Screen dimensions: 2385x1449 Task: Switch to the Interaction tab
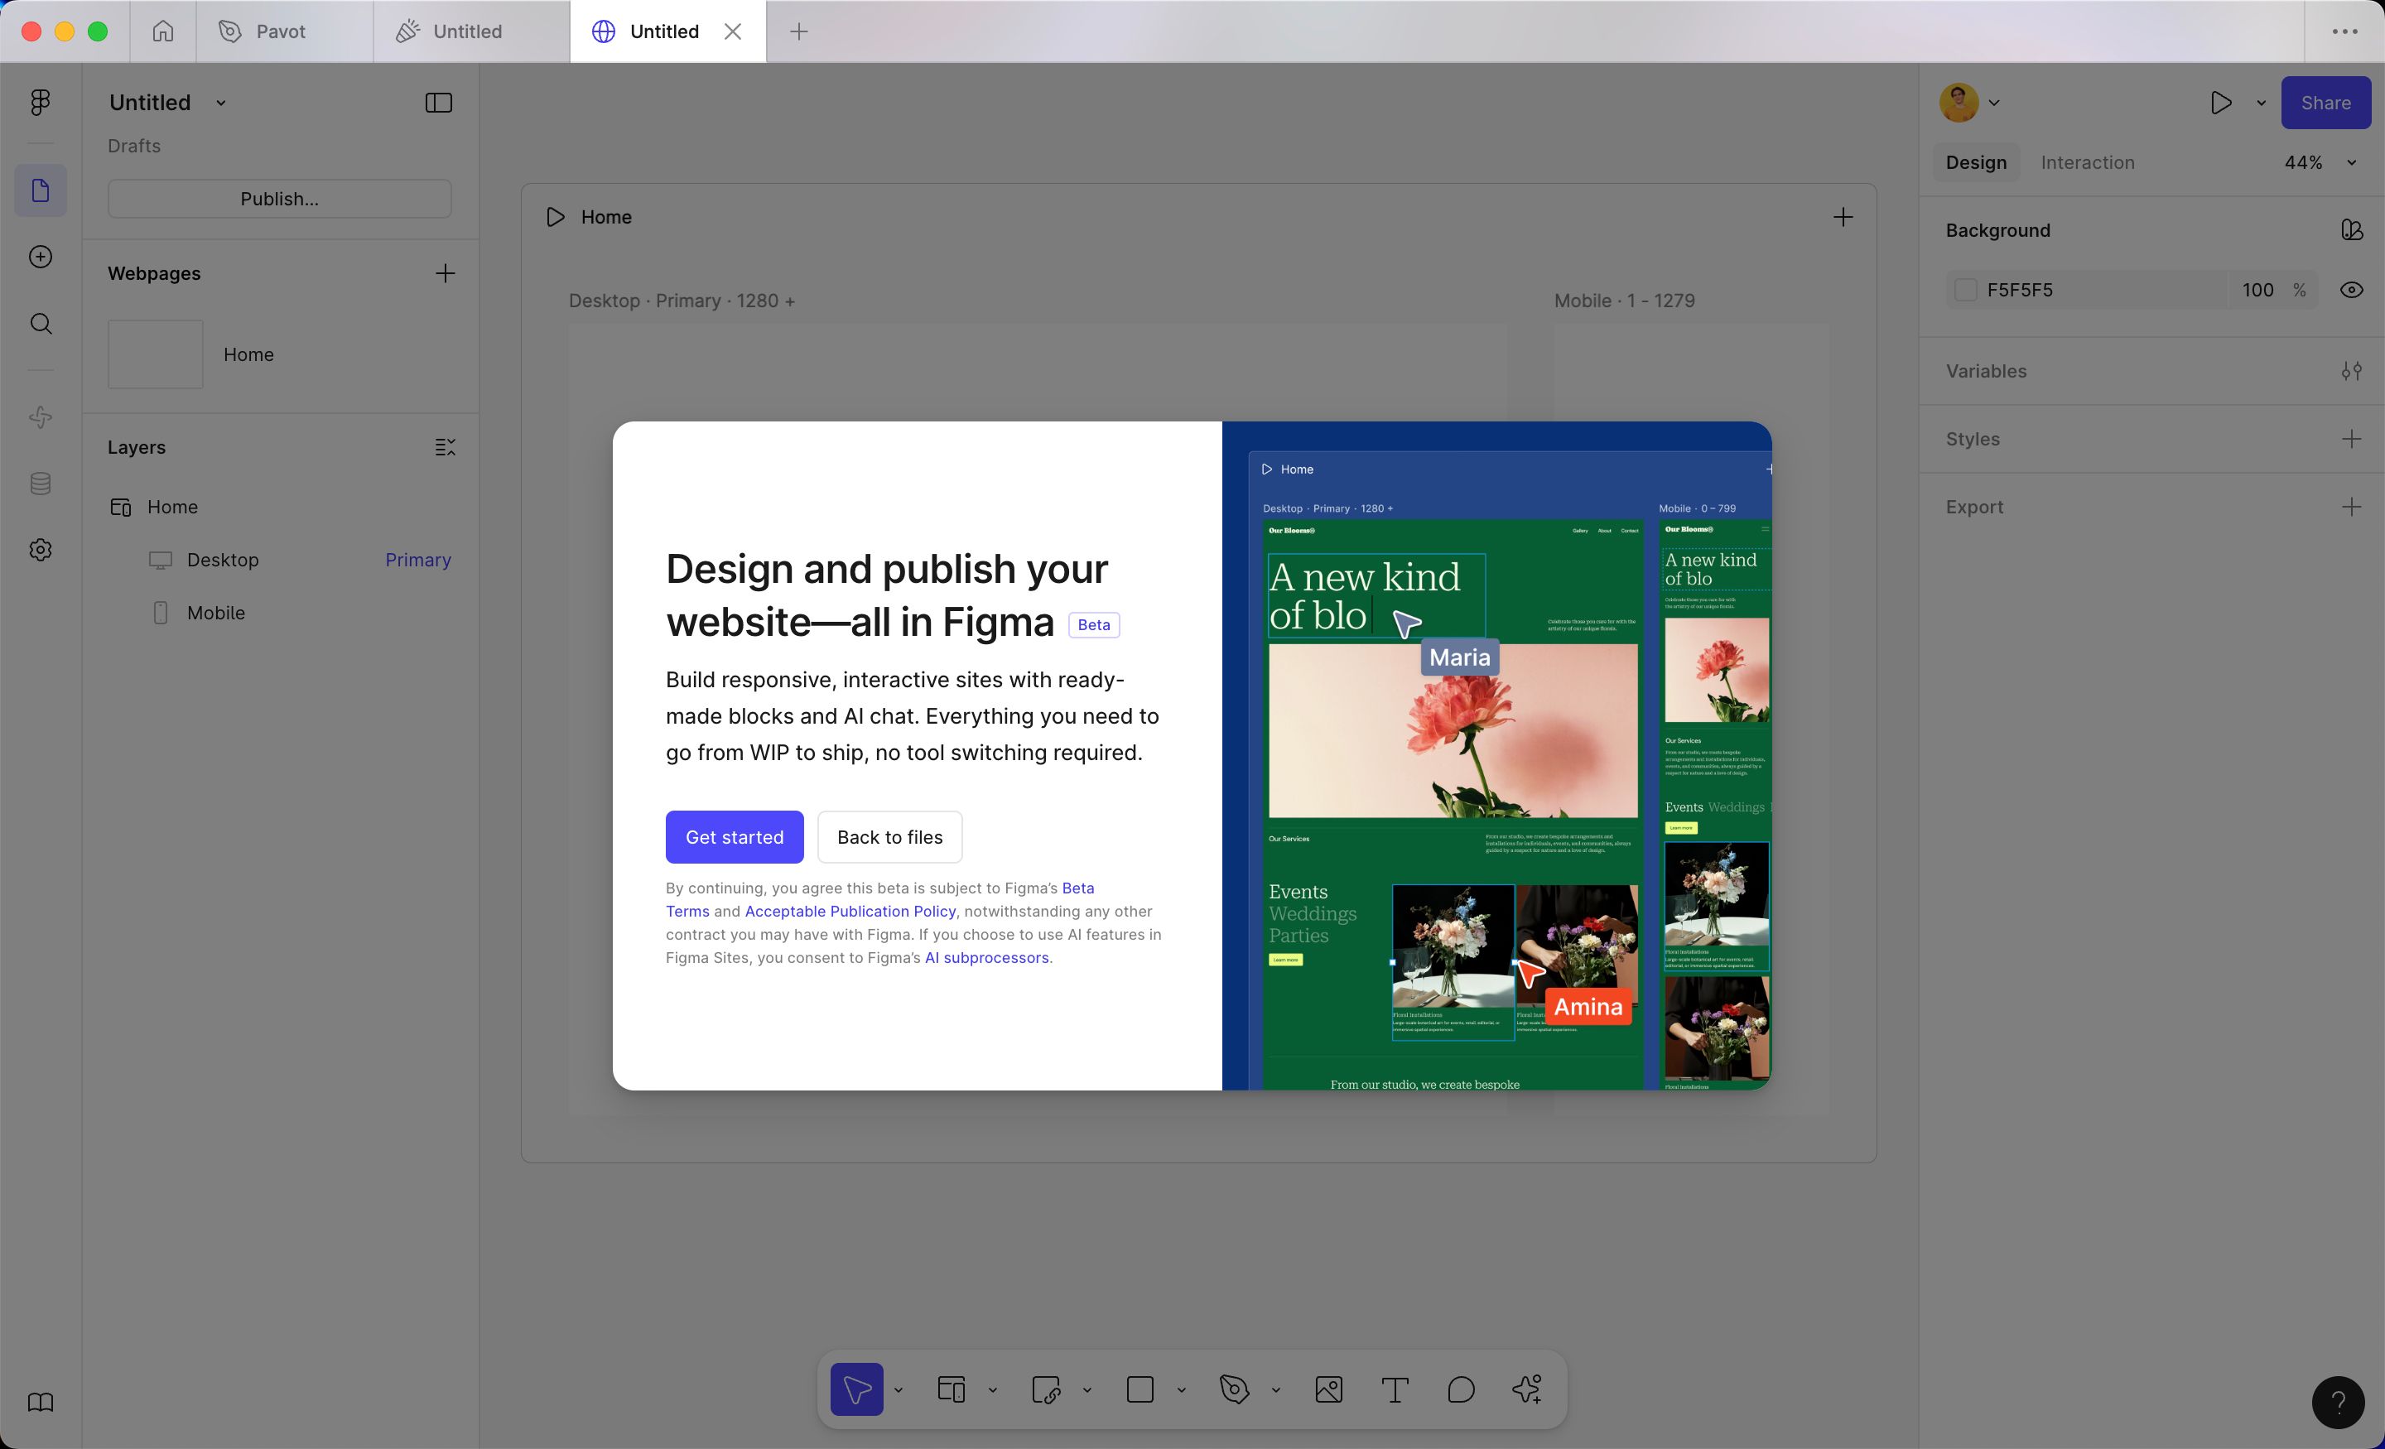2088,162
